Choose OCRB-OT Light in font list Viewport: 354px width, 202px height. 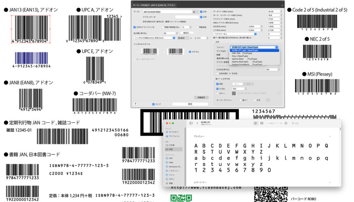point(254,50)
